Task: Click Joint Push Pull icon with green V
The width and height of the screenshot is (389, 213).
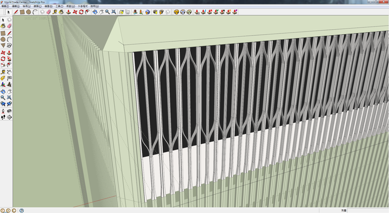Action: (x=216, y=12)
